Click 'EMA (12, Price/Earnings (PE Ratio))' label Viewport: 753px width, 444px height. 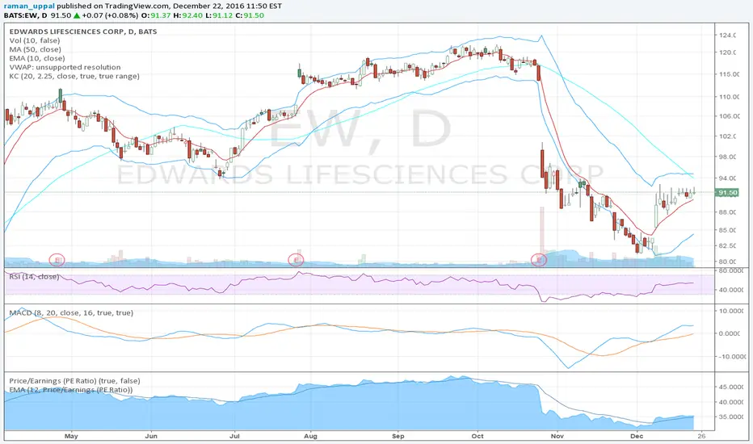point(70,390)
